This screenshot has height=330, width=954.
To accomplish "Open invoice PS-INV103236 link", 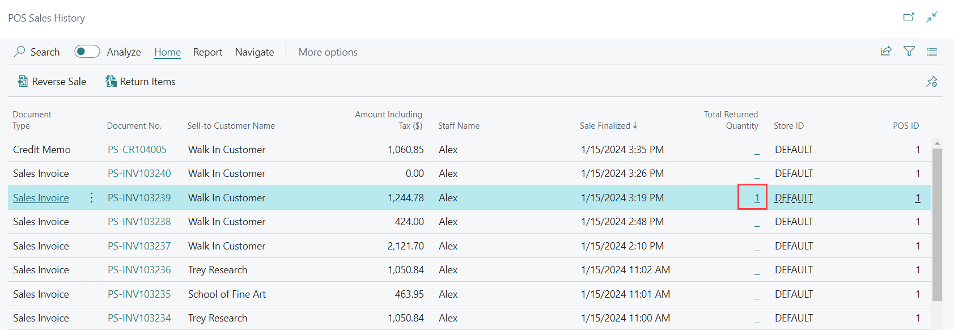I will click(x=139, y=270).
